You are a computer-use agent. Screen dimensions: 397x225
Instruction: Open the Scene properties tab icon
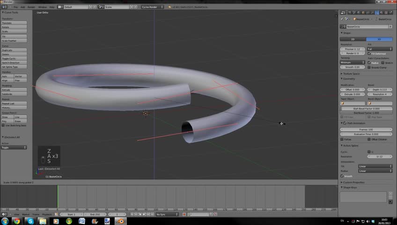point(354,12)
